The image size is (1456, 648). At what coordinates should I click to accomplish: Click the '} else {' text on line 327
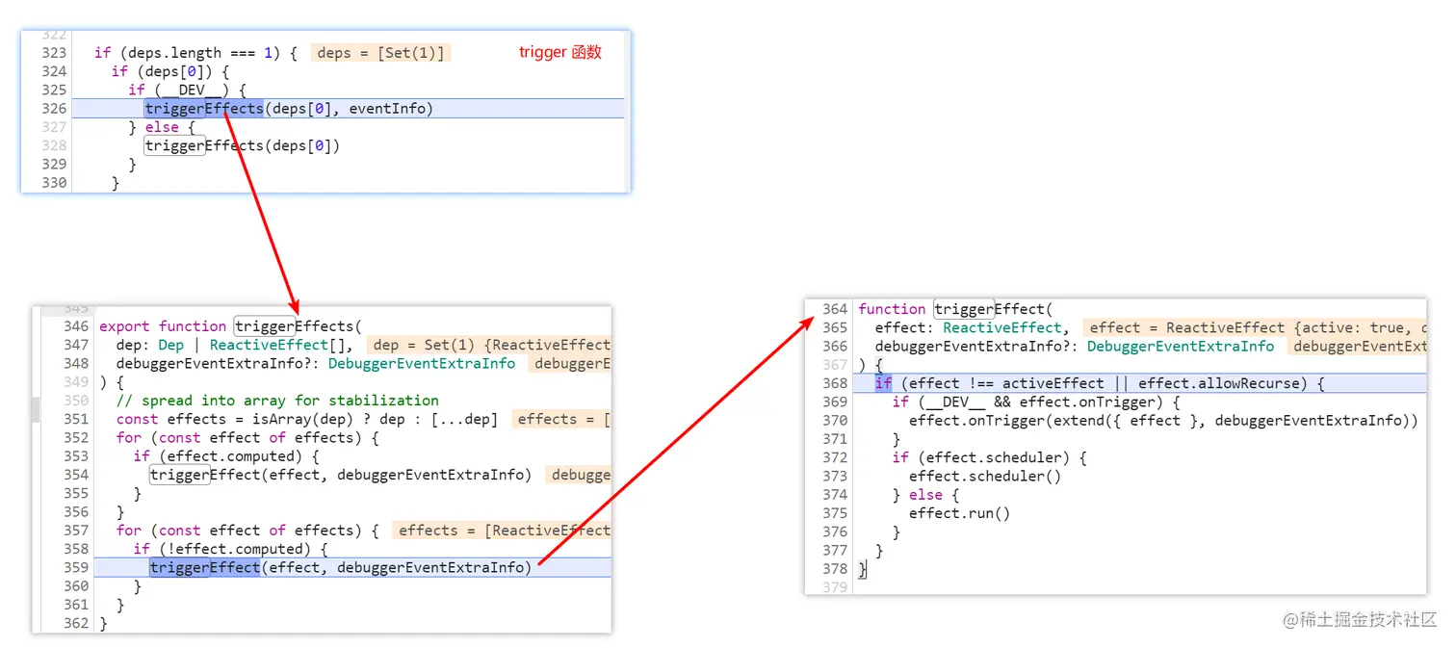[x=162, y=127]
